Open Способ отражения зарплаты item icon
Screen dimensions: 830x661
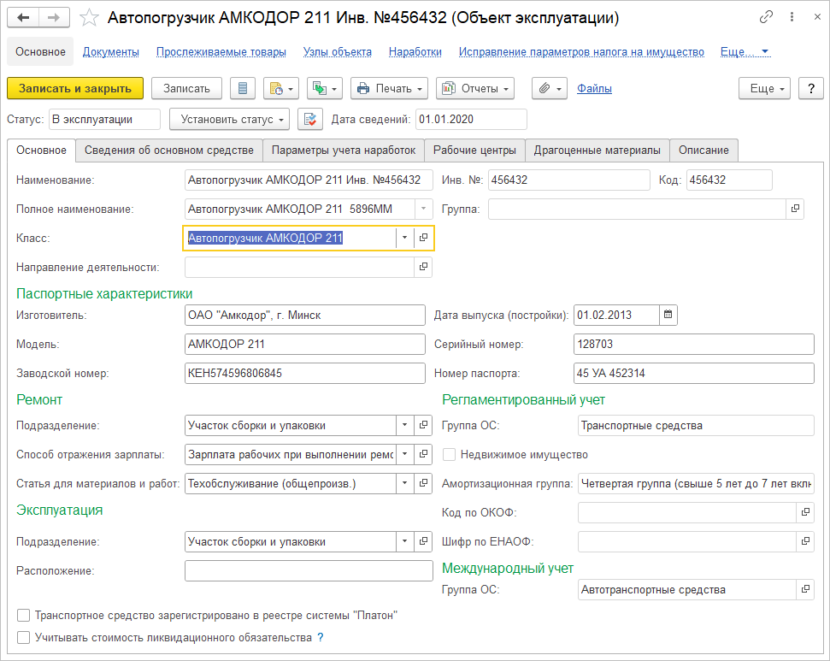tap(423, 454)
